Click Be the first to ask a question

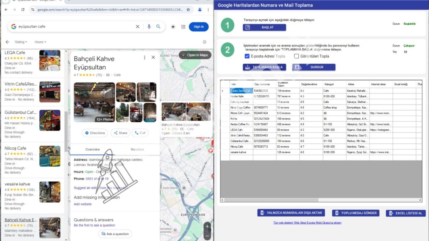click(x=94, y=226)
